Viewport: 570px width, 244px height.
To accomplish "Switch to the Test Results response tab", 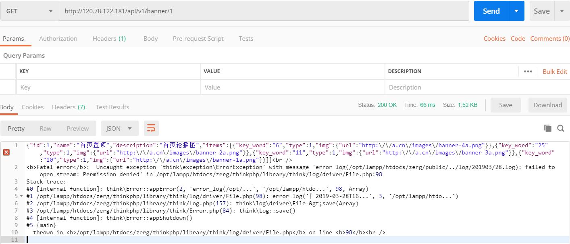I will pyautogui.click(x=112, y=107).
